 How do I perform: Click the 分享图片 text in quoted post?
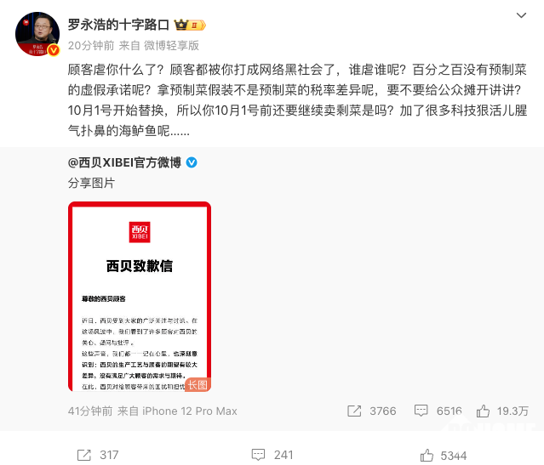pos(91,183)
